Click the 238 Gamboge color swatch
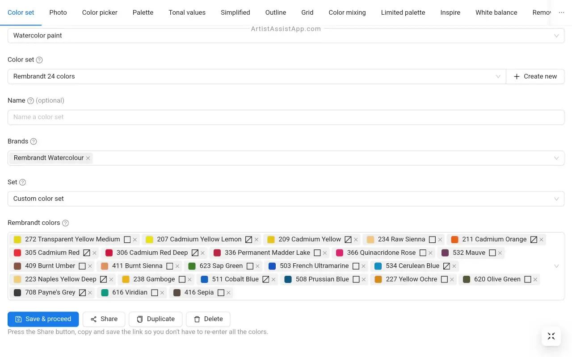 pyautogui.click(x=126, y=279)
